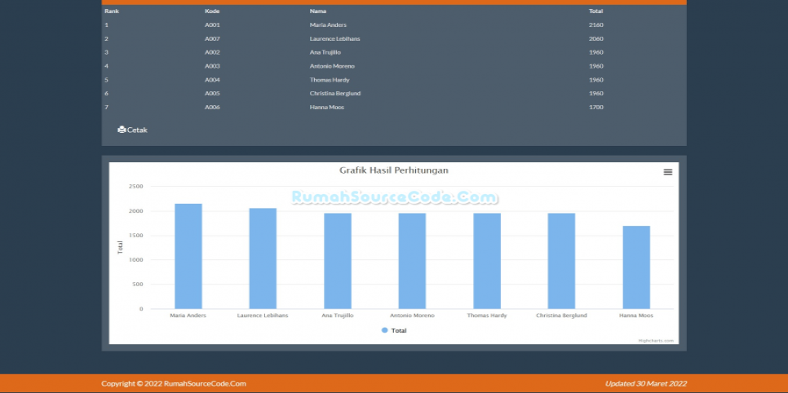
Task: Click the Laurence Lebihans bar
Action: tap(263, 258)
